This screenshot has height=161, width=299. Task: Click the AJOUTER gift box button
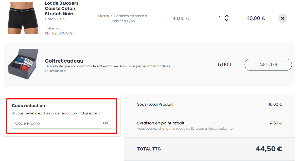click(268, 65)
